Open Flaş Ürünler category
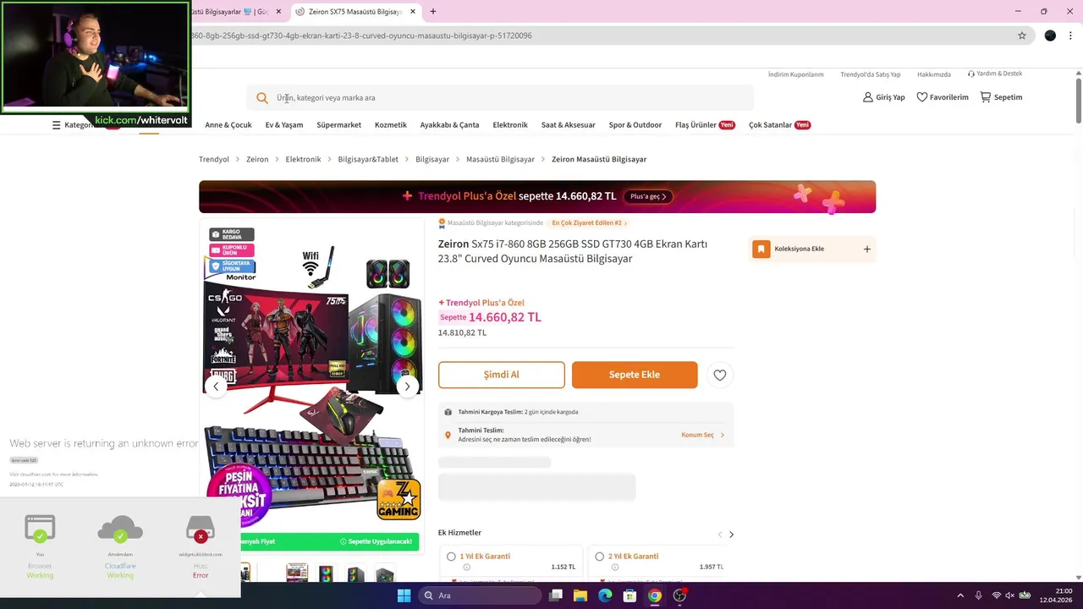Screen dimensions: 1083x609 click(705, 125)
